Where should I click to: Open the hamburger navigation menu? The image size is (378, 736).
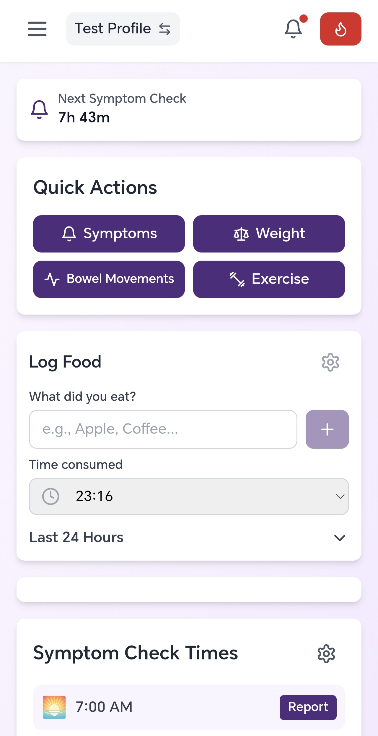[x=37, y=29]
